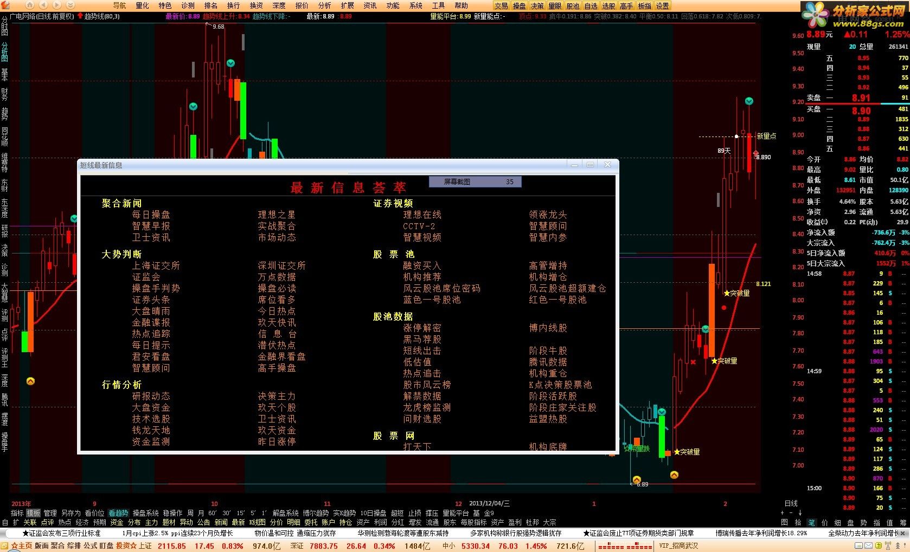Open the 研报 side tab
This screenshot has height=552, width=910.
pyautogui.click(x=5, y=231)
